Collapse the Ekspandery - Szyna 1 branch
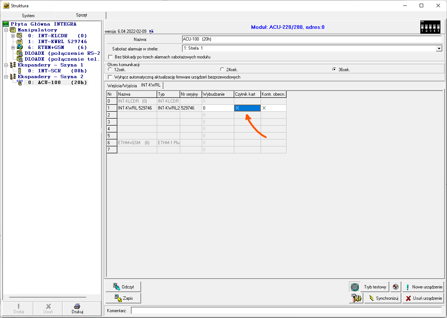Image resolution: width=447 pixels, height=318 pixels. pyautogui.click(x=5, y=65)
